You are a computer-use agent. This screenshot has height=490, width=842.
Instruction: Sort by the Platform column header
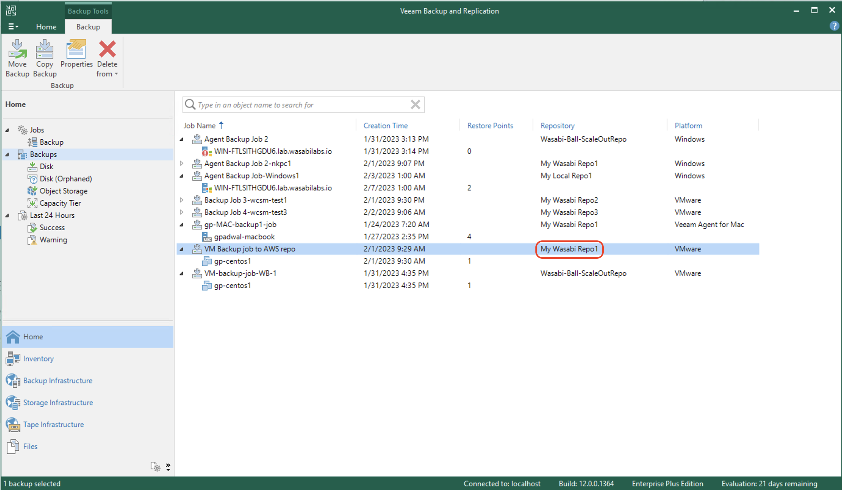688,126
